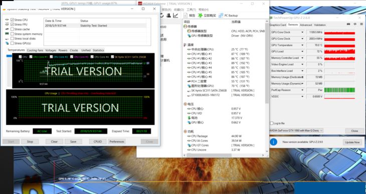Image resolution: width=366 pixels, height=194 pixels.
Task: Toggle the SK hynix SC311 graph legend checkbox
Action: [112, 57]
